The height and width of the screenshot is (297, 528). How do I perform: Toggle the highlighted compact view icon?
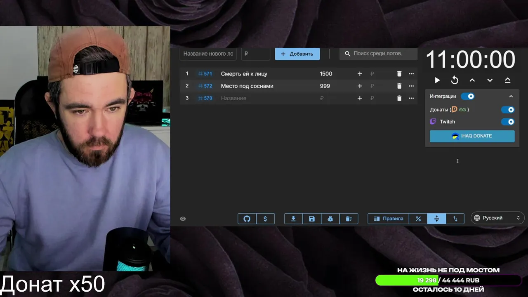pyautogui.click(x=437, y=219)
